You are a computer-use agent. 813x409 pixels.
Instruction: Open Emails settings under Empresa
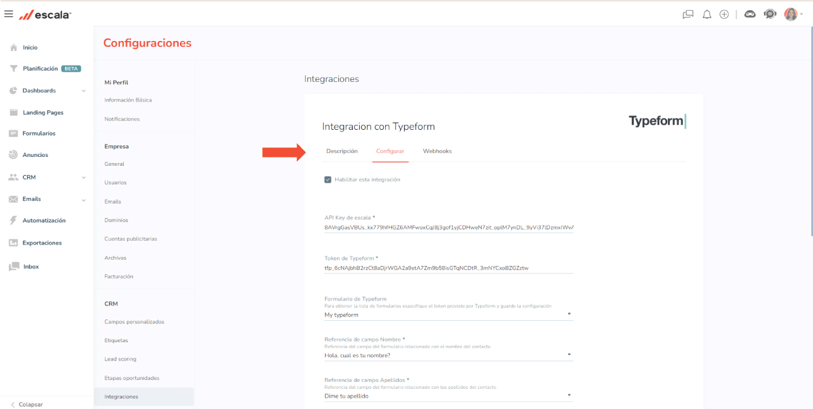113,202
